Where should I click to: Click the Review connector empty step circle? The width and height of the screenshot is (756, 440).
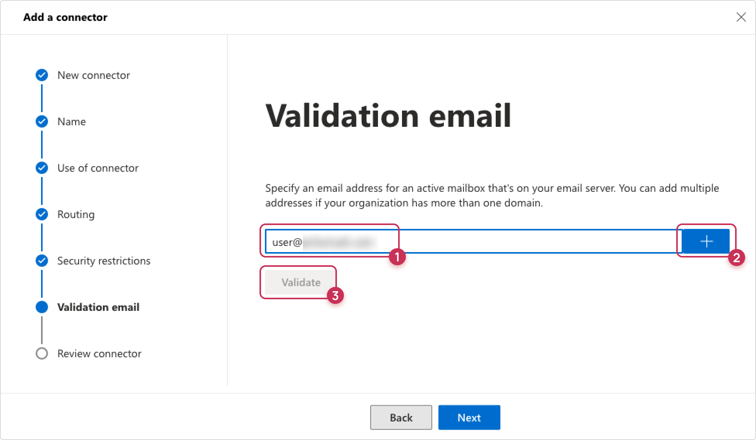(42, 353)
